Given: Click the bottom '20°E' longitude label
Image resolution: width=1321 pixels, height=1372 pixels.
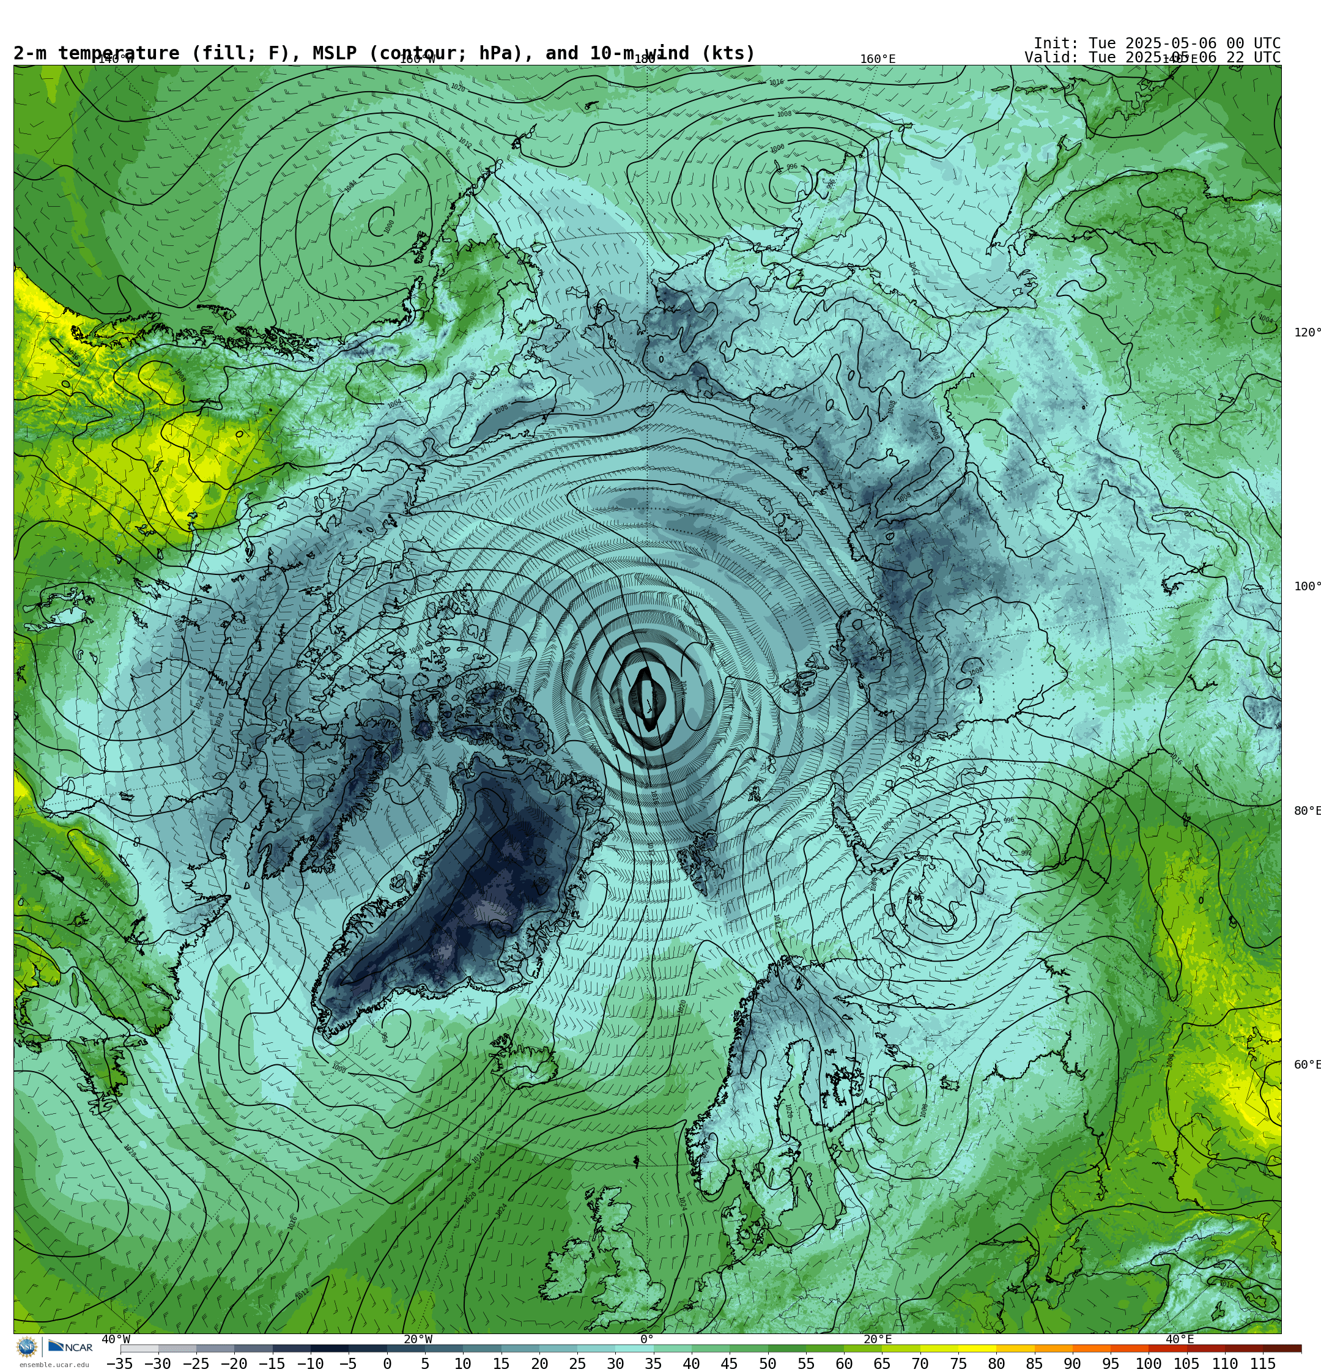Looking at the screenshot, I should pos(878,1339).
